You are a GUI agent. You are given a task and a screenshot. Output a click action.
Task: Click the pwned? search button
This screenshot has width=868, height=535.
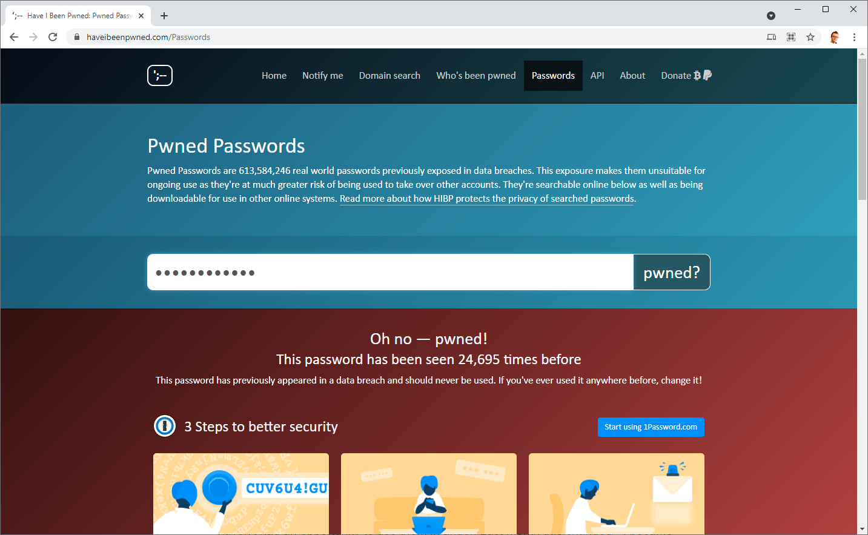point(672,272)
